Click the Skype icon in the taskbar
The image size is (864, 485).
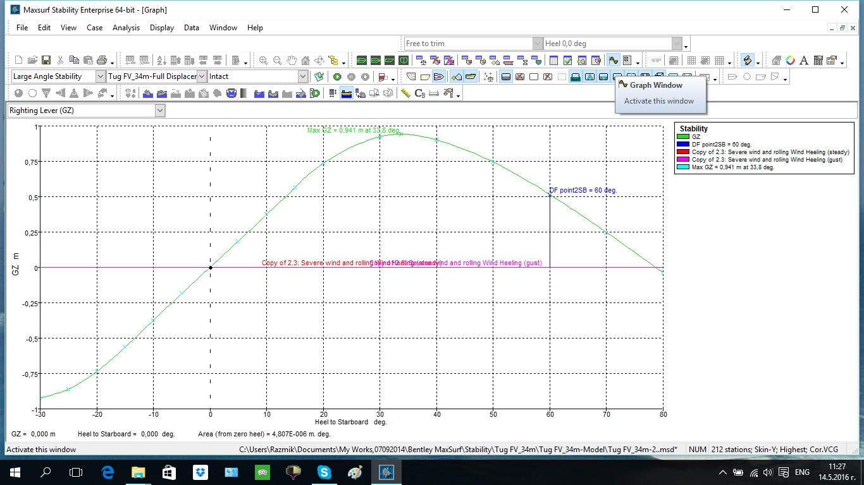[324, 472]
